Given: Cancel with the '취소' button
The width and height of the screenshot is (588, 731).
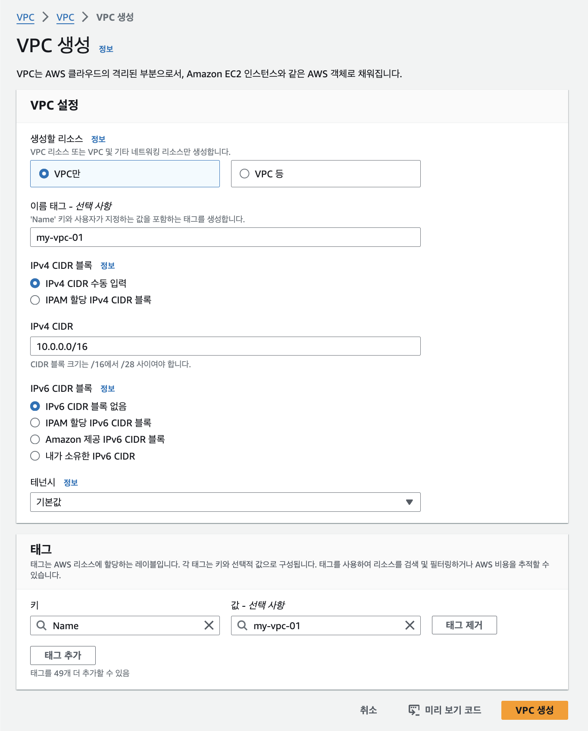Looking at the screenshot, I should click(369, 710).
